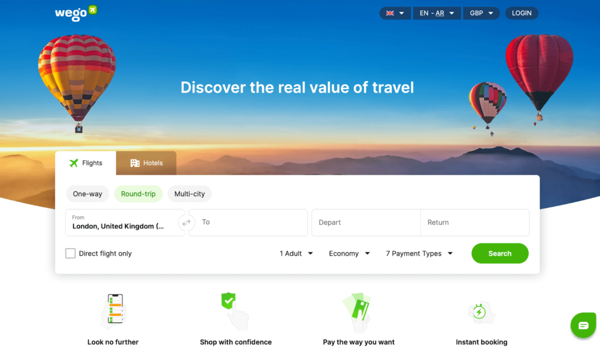This screenshot has height=347, width=600.
Task: Expand the GBP currency dropdown
Action: coord(482,13)
